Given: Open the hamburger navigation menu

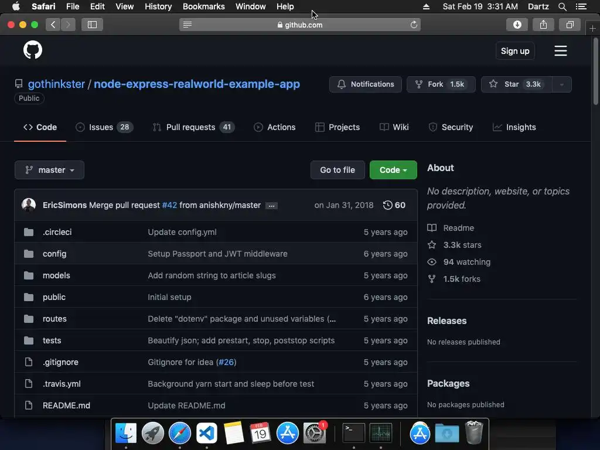Looking at the screenshot, I should pyautogui.click(x=561, y=51).
